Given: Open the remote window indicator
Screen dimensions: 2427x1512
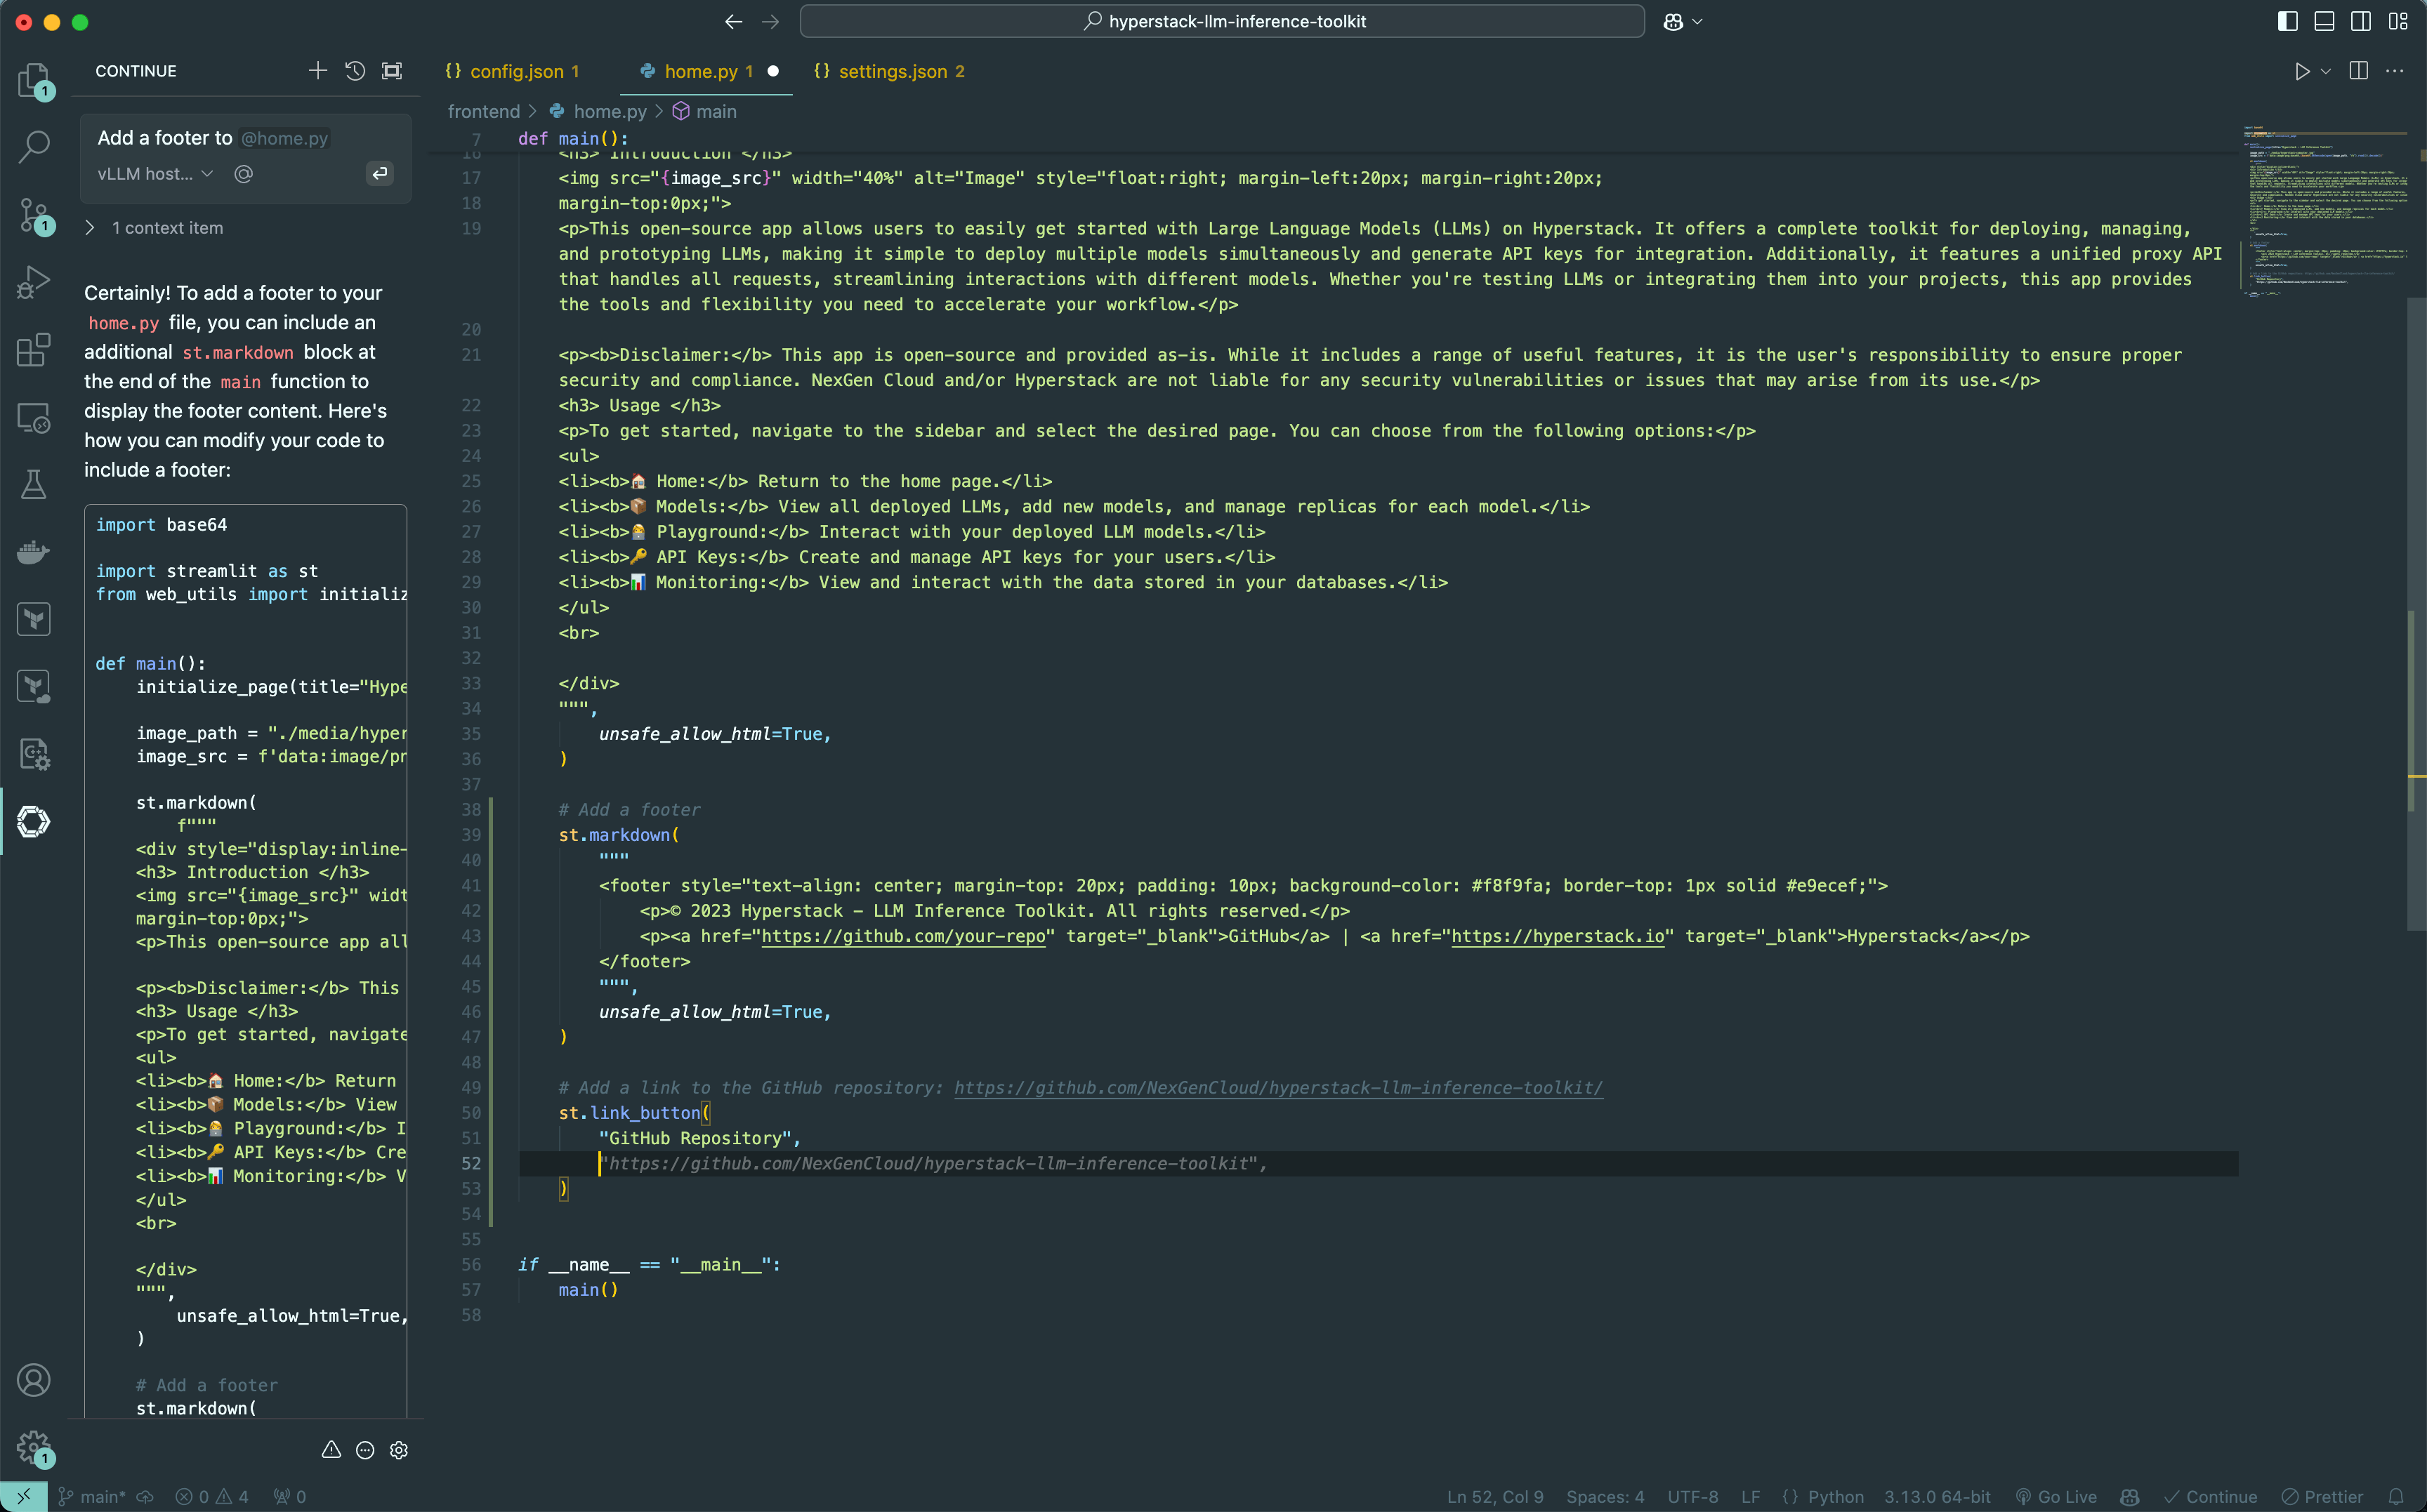Looking at the screenshot, I should (x=23, y=1496).
